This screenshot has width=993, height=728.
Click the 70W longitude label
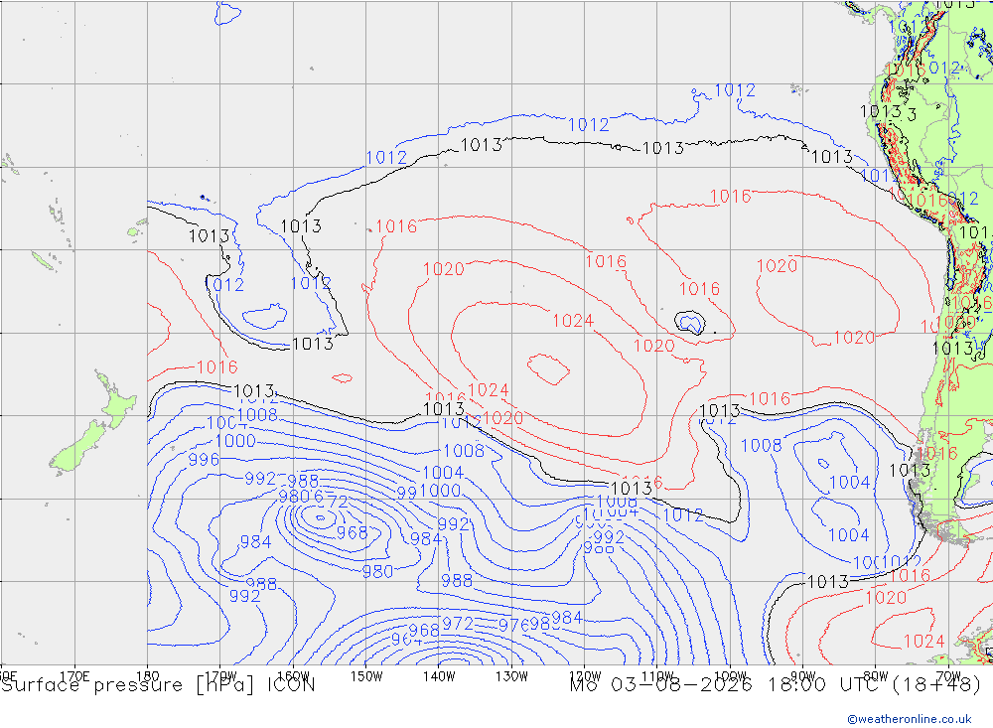coord(948,676)
